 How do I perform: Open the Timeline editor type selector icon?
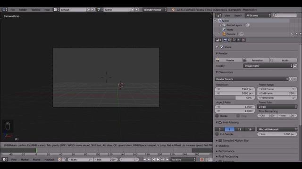[x=5, y=160]
